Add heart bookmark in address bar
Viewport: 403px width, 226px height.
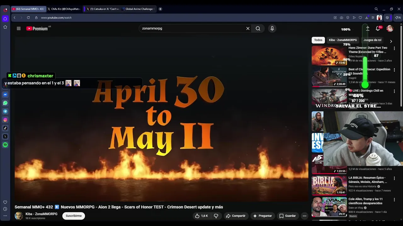coord(360,18)
